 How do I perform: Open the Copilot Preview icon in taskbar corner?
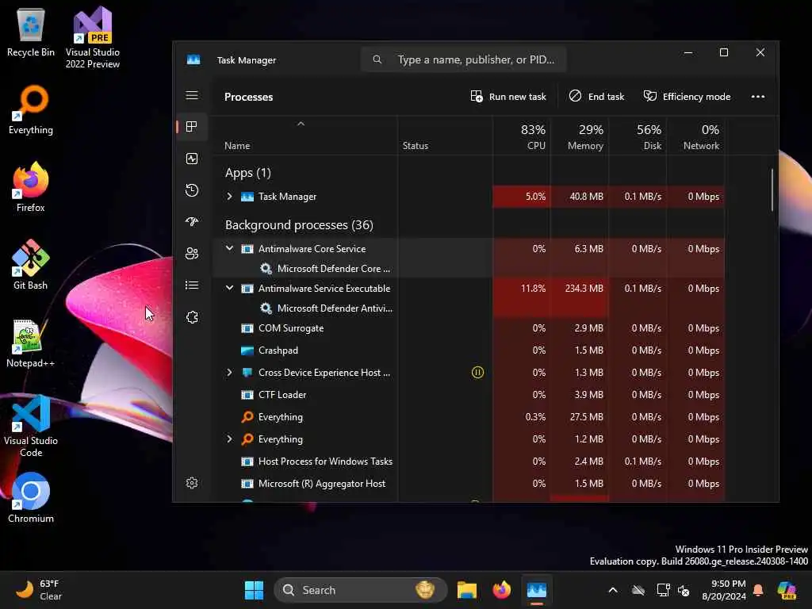[x=787, y=590]
